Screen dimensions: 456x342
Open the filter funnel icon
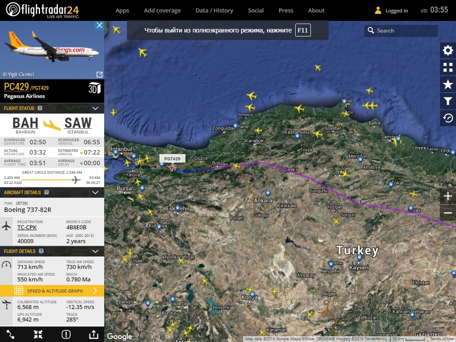pos(448,101)
